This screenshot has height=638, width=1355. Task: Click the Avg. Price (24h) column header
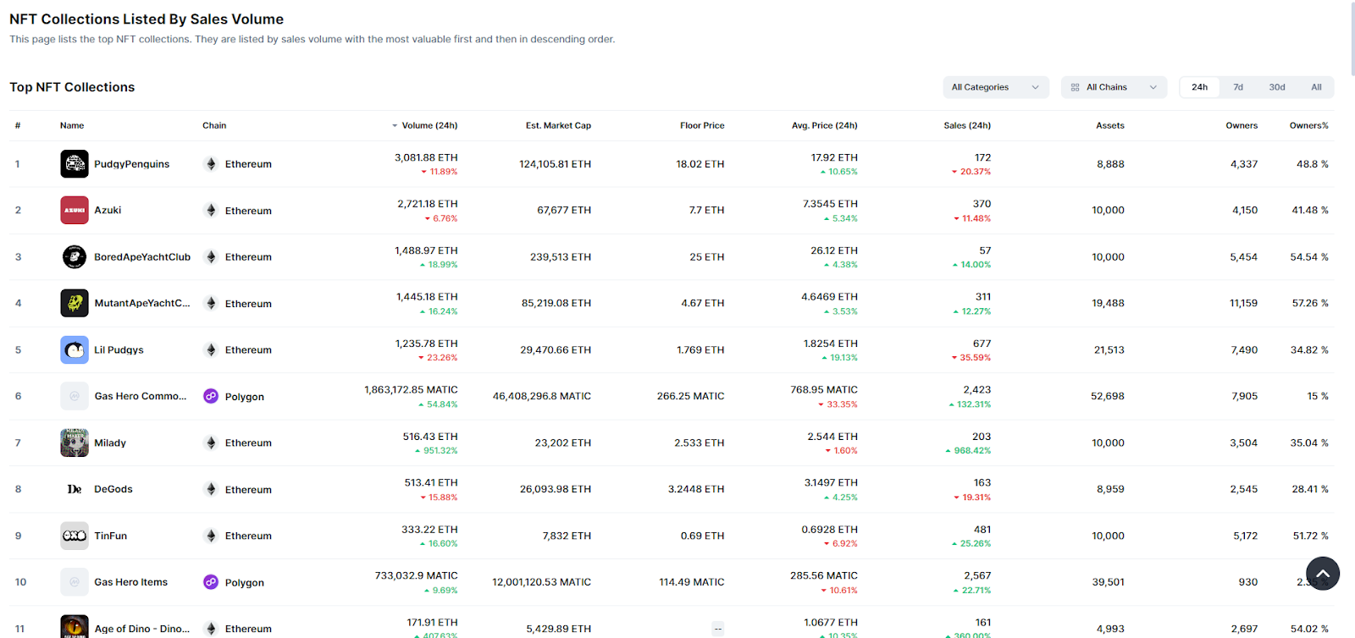[825, 125]
